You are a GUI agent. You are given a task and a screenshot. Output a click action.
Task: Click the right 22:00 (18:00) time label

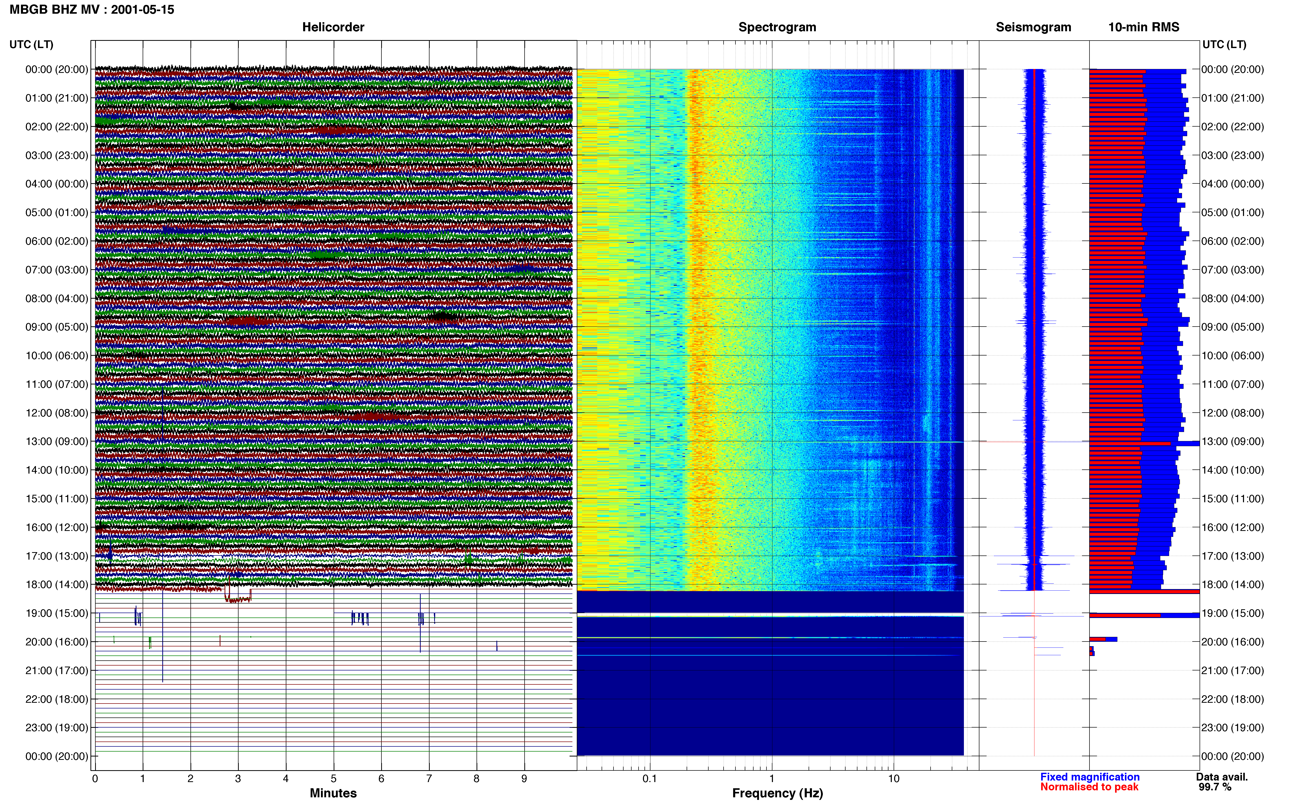click(x=1233, y=699)
